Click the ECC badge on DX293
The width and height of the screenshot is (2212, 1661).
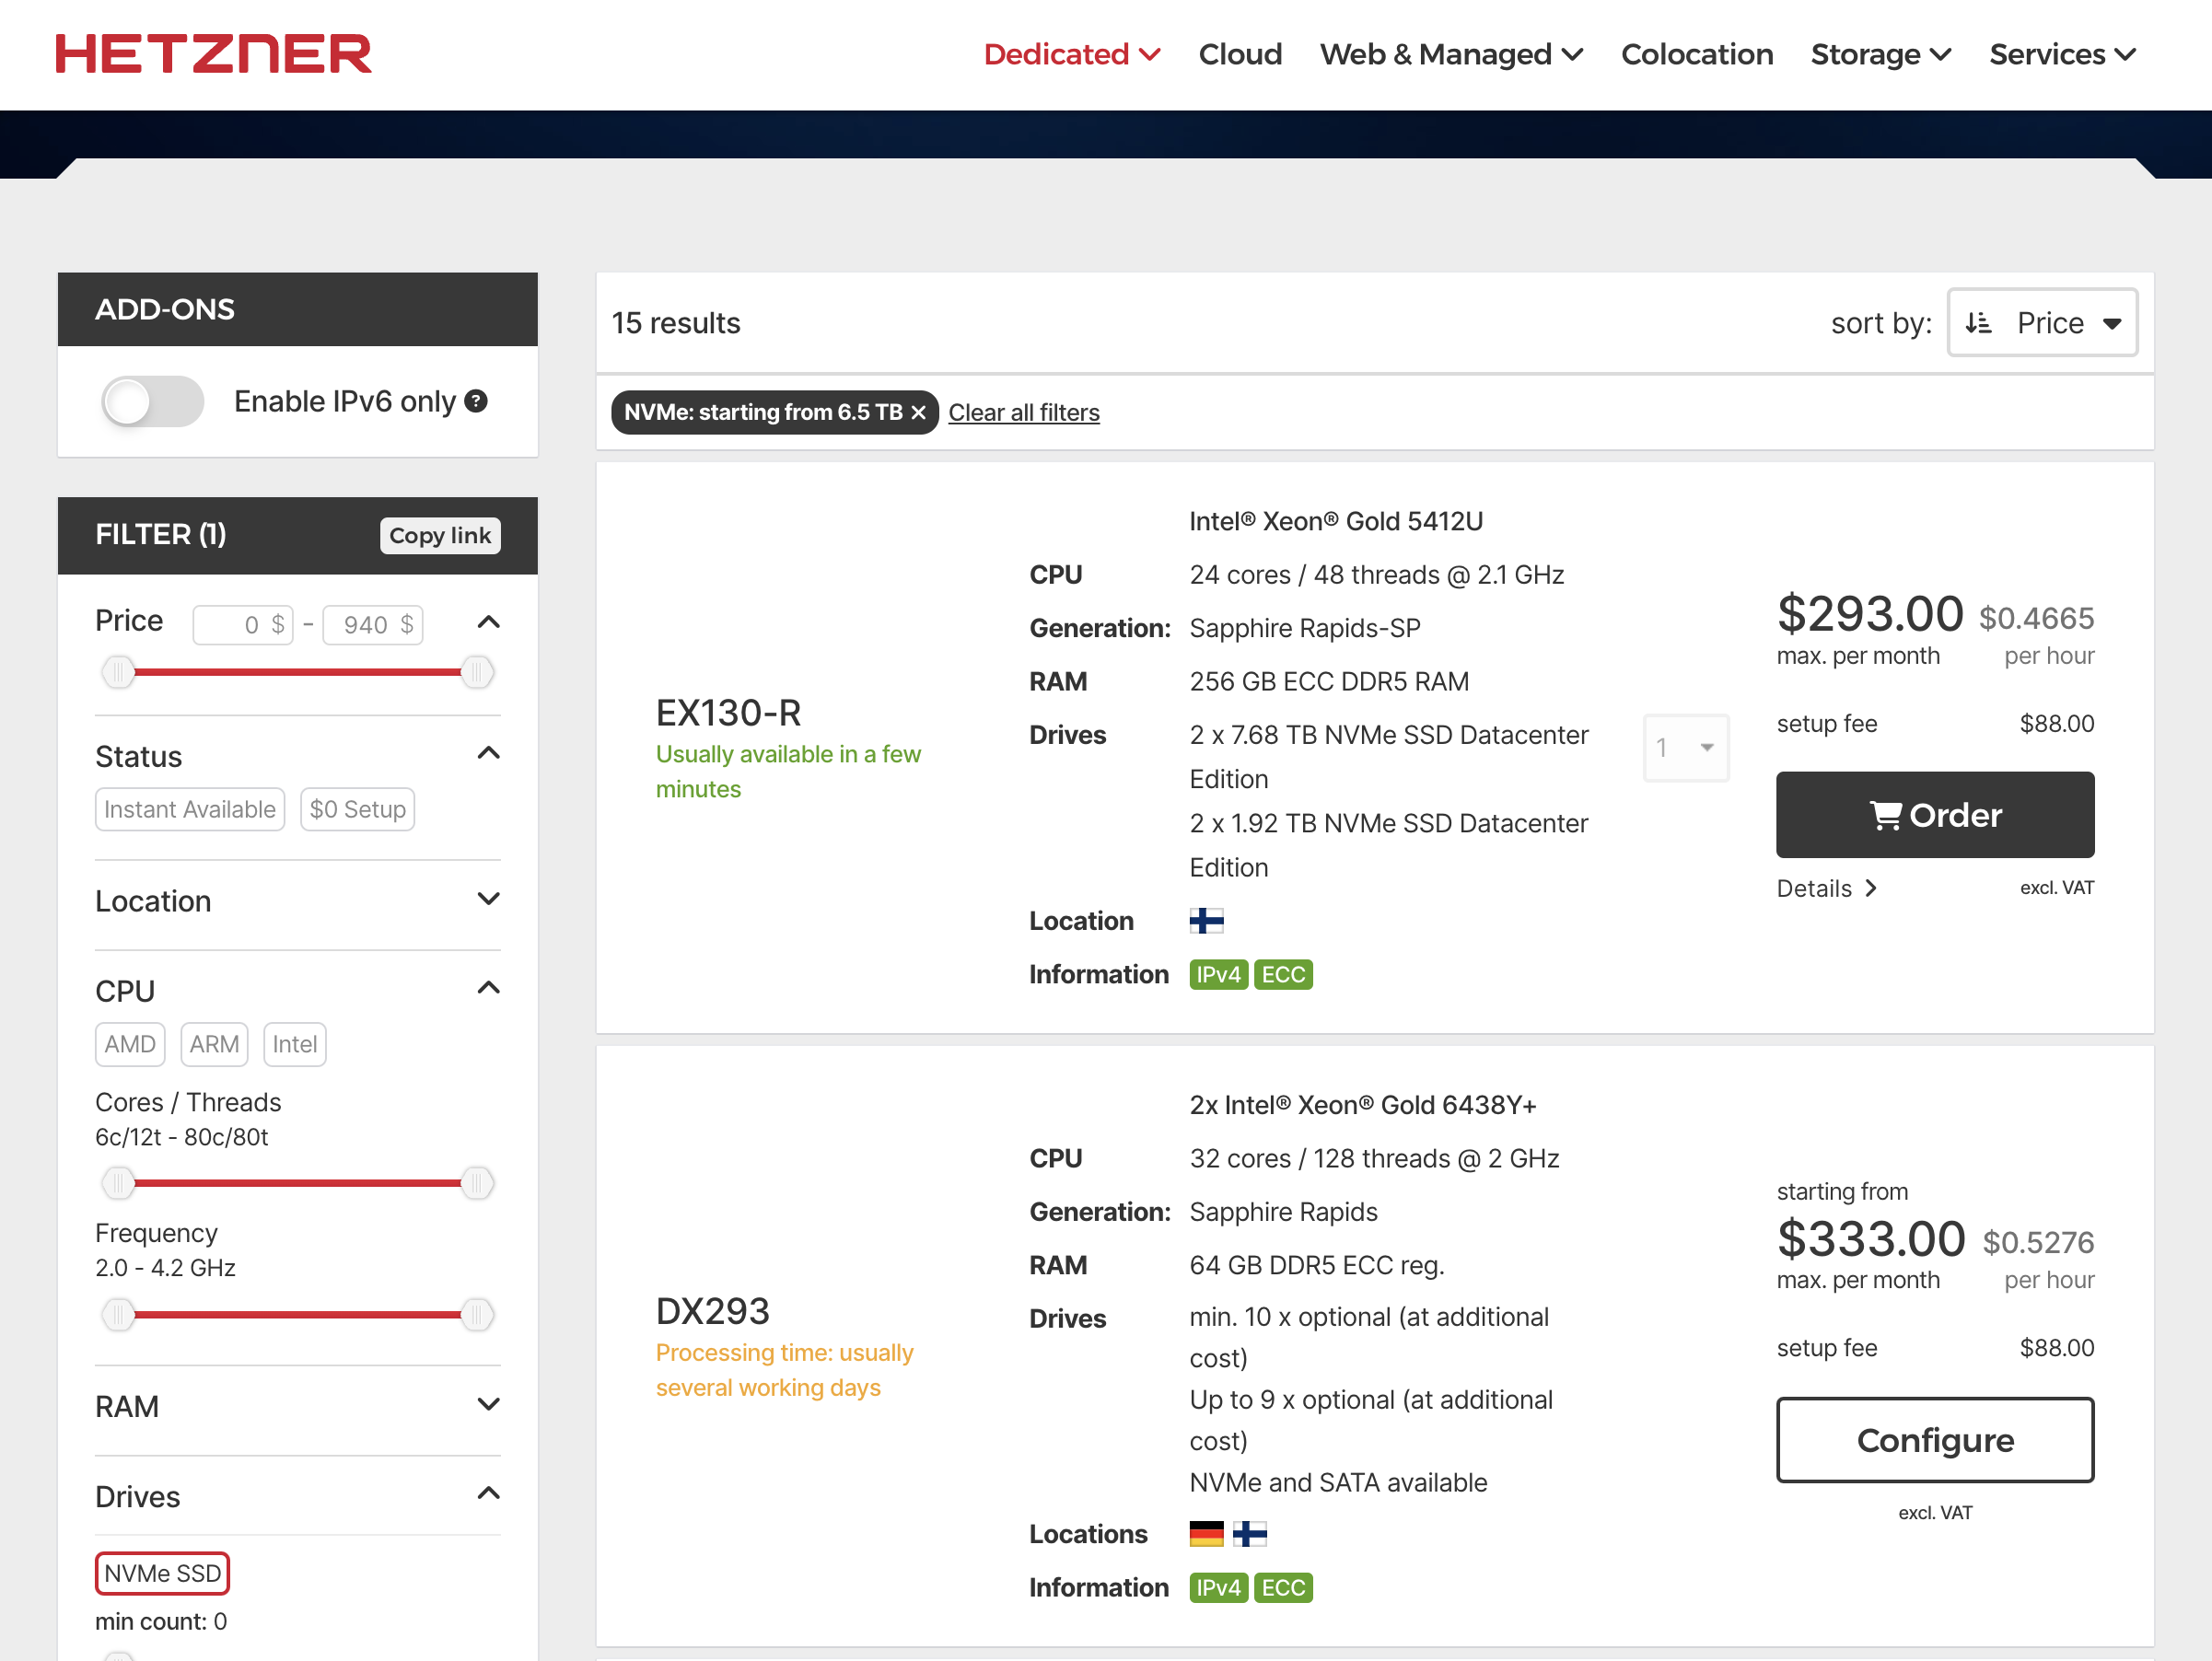1282,1587
